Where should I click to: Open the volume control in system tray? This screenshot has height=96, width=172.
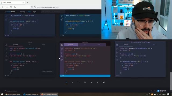[160, 94]
